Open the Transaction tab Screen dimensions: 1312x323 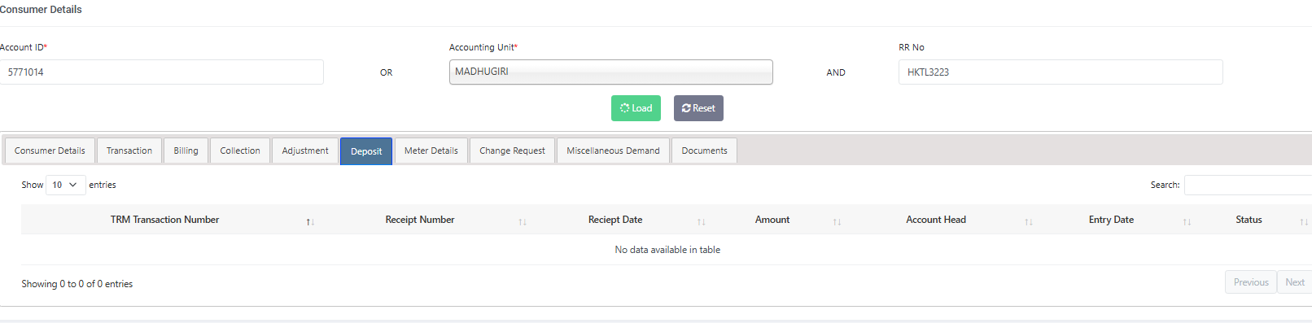point(129,151)
